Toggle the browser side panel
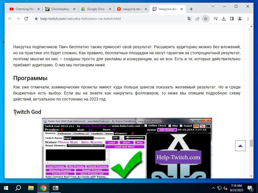The image size is (258, 193). [x=232, y=19]
